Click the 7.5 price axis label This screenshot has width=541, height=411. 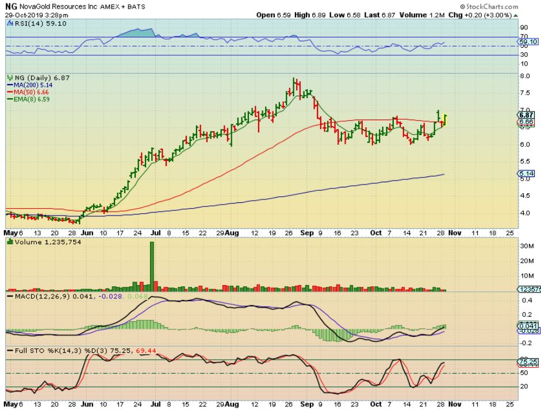click(525, 93)
